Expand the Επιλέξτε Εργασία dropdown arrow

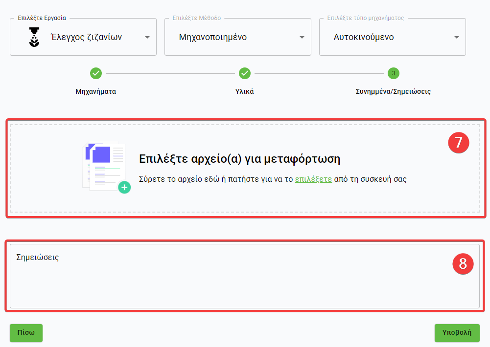147,38
